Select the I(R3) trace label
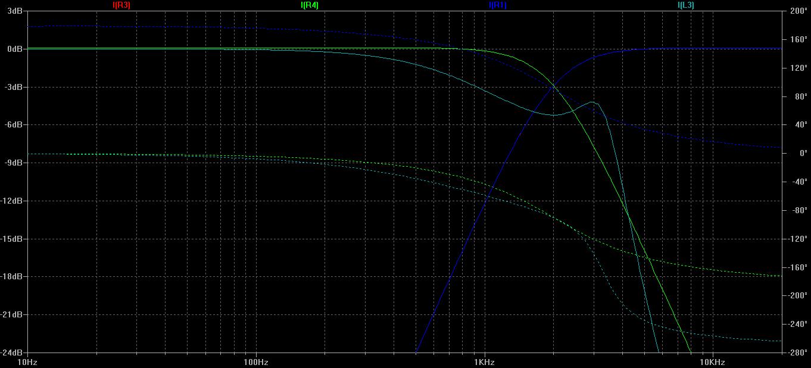This screenshot has width=811, height=368. click(121, 5)
